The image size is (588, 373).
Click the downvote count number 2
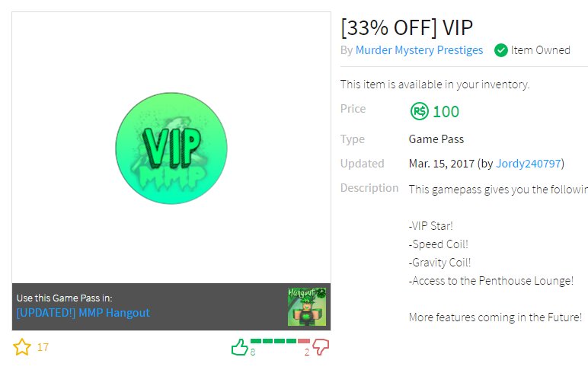[x=307, y=352]
